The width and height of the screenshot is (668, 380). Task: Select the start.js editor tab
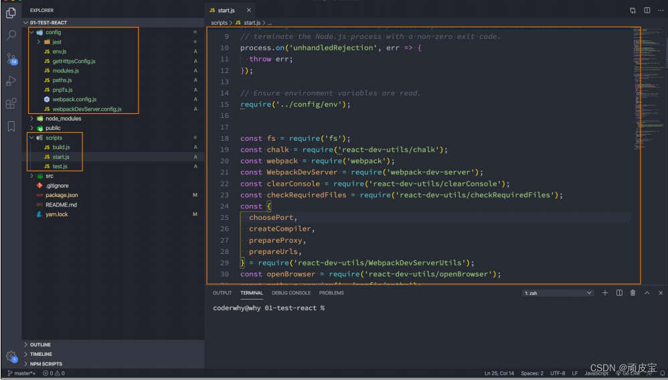230,10
